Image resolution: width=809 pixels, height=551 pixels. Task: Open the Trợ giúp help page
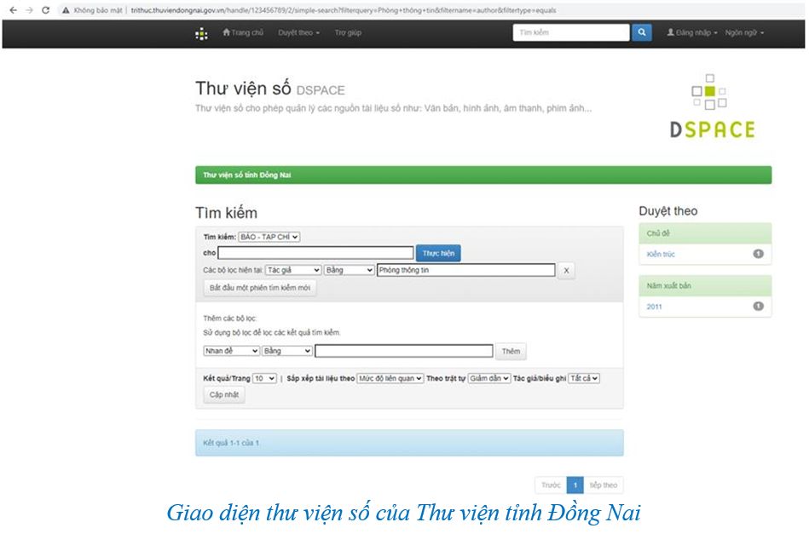[x=348, y=32]
